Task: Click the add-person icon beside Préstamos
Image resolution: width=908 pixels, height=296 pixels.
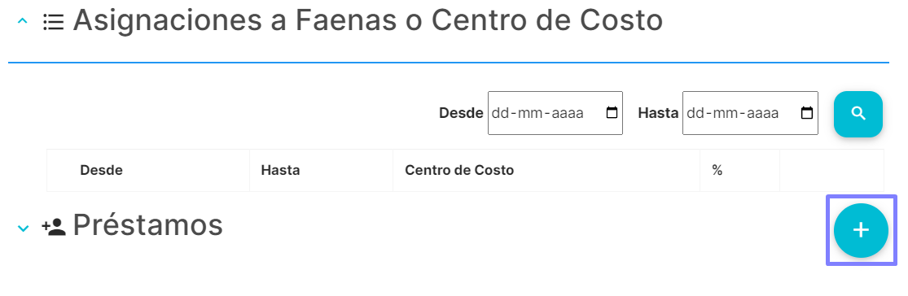Action: 54,227
